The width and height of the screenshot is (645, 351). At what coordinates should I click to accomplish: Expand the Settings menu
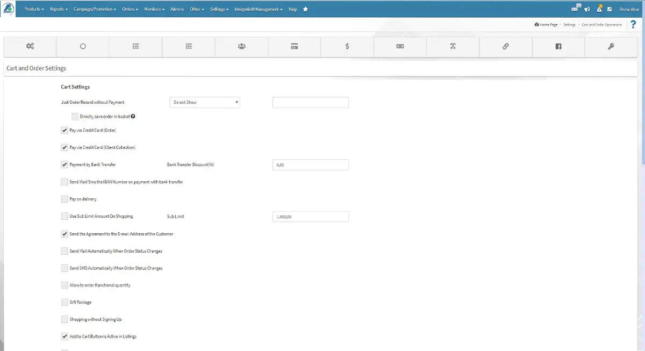(x=219, y=9)
